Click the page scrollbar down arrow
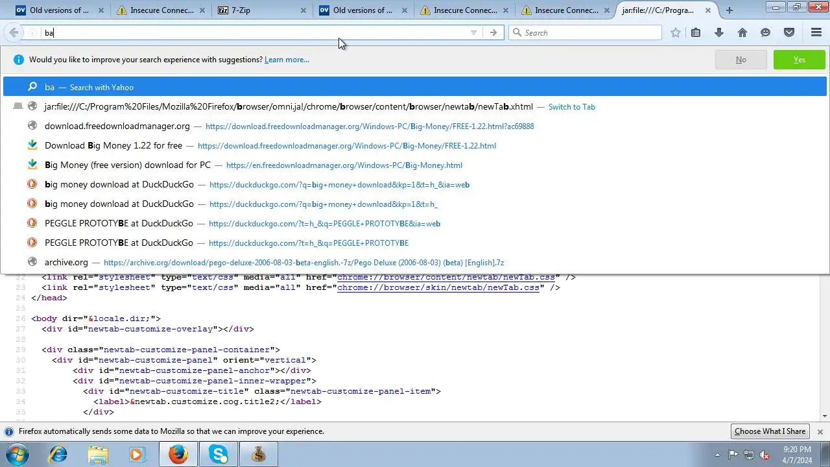This screenshot has height=467, width=830. tap(825, 416)
